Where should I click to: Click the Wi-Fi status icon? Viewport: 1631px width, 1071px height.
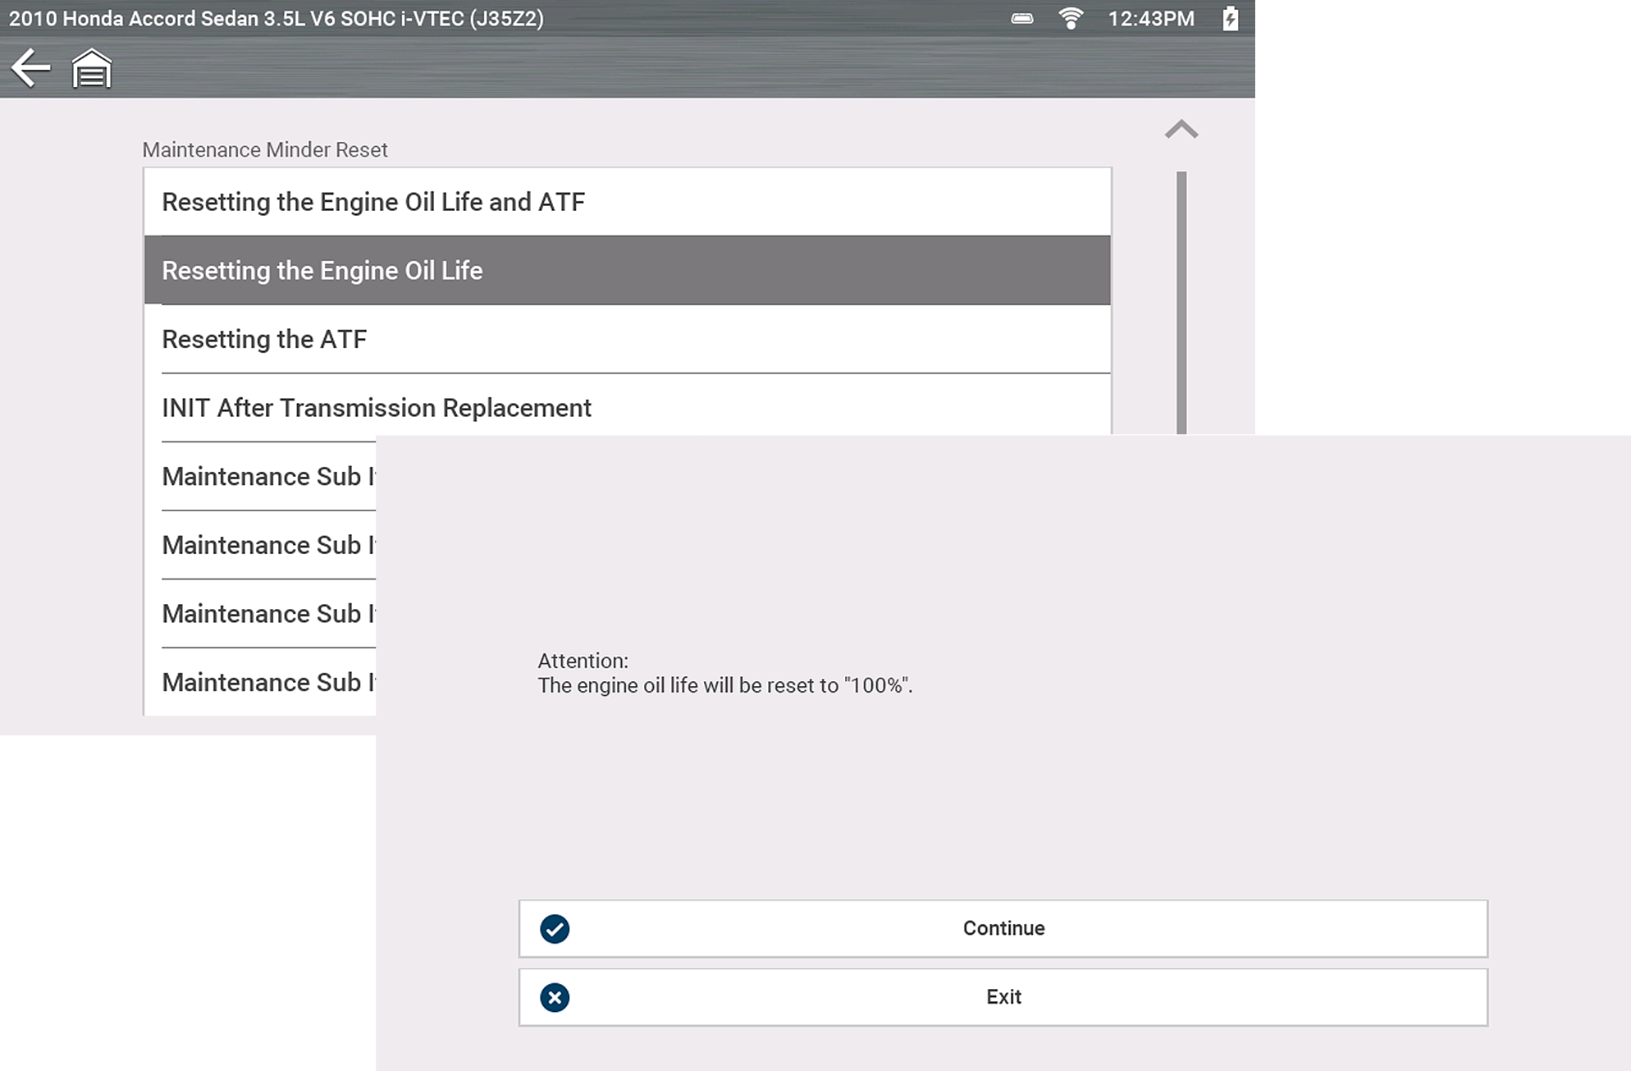pos(1070,18)
